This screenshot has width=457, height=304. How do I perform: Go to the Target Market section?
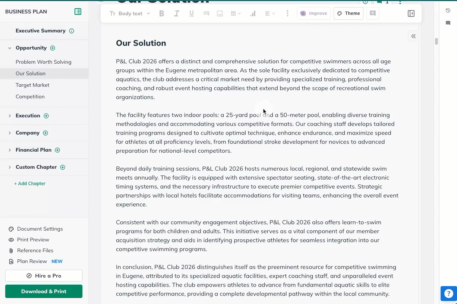[x=32, y=85]
